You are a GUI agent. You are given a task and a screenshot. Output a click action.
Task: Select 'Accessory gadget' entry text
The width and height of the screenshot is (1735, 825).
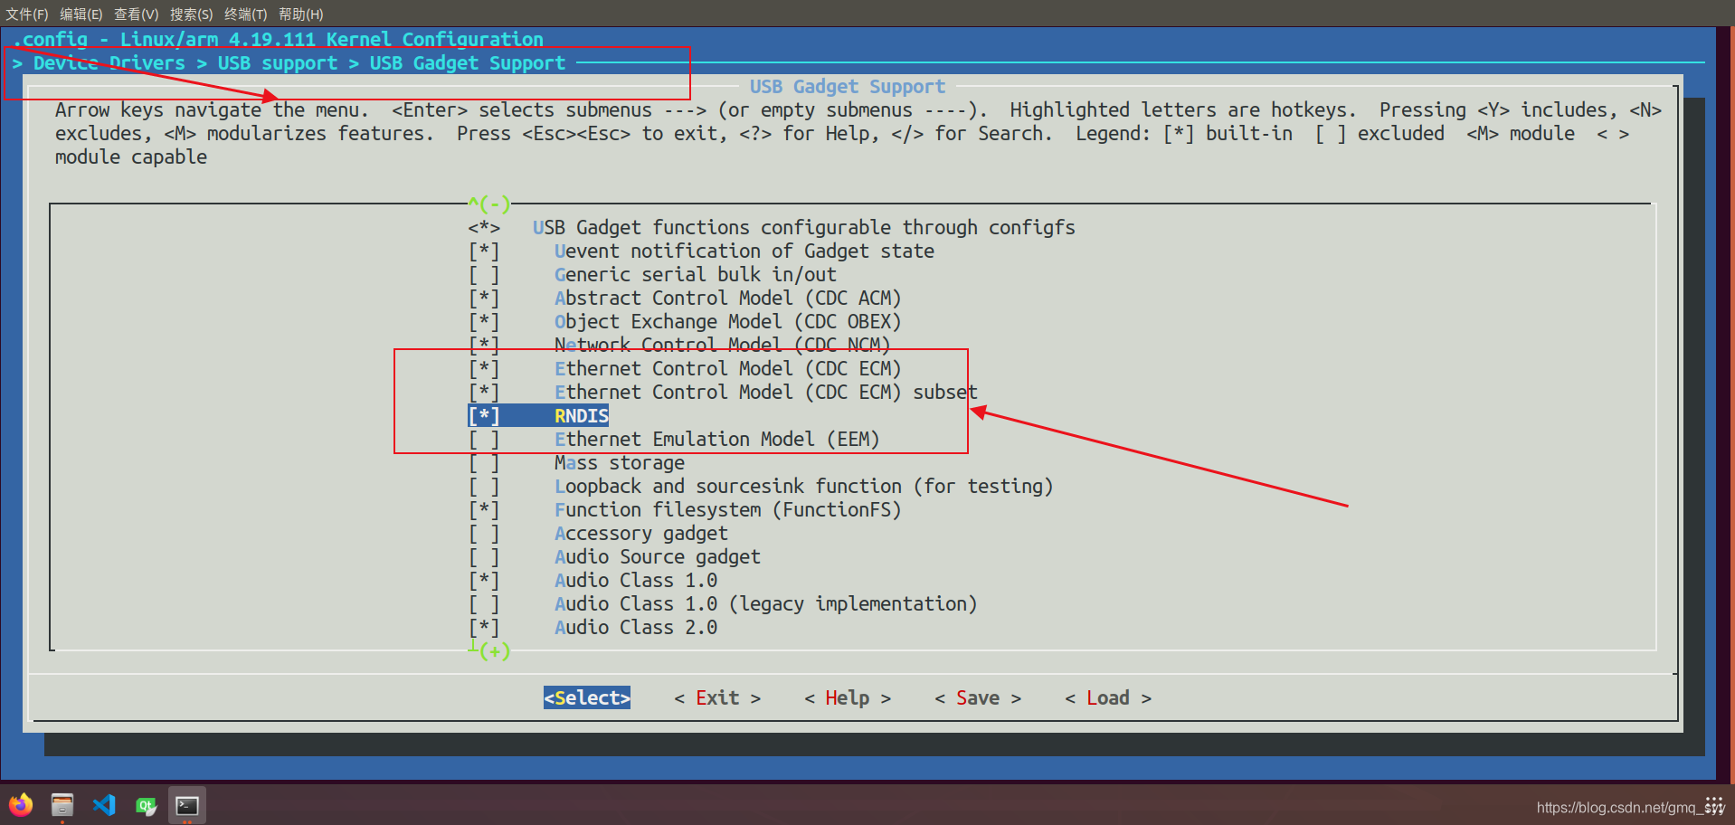pos(641,533)
